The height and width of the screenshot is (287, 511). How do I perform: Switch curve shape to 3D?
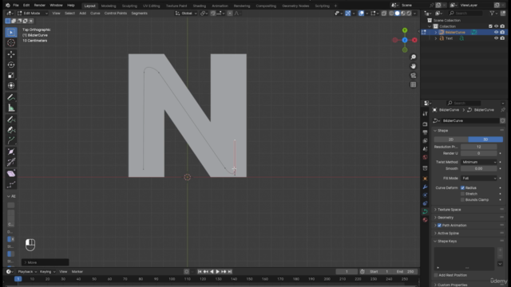pyautogui.click(x=485, y=140)
